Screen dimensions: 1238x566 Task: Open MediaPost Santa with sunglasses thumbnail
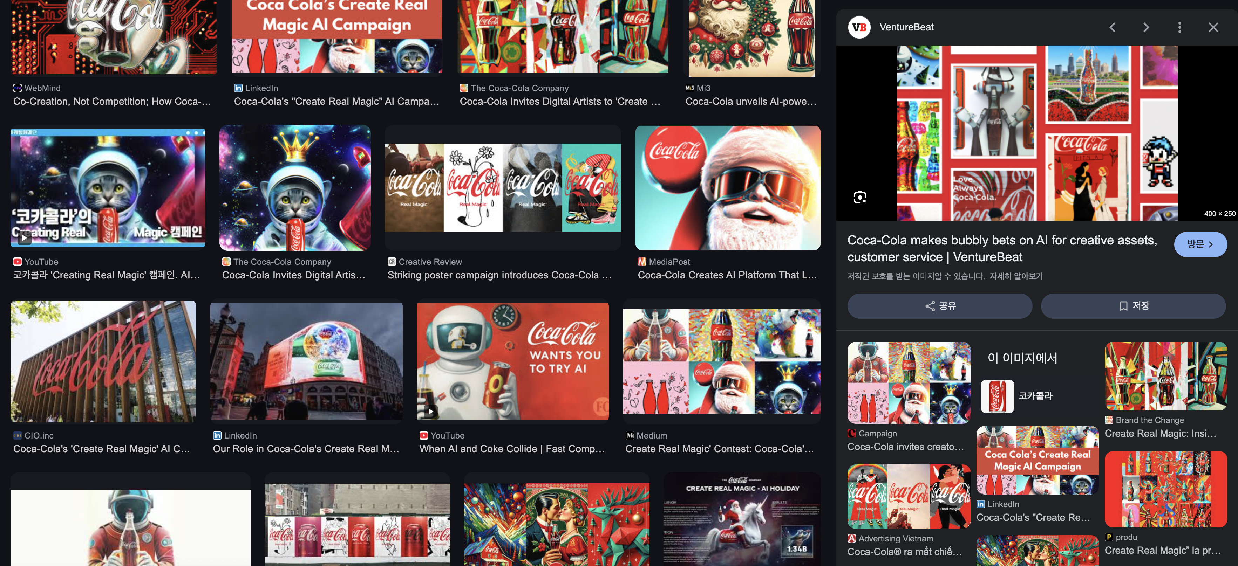pyautogui.click(x=728, y=188)
